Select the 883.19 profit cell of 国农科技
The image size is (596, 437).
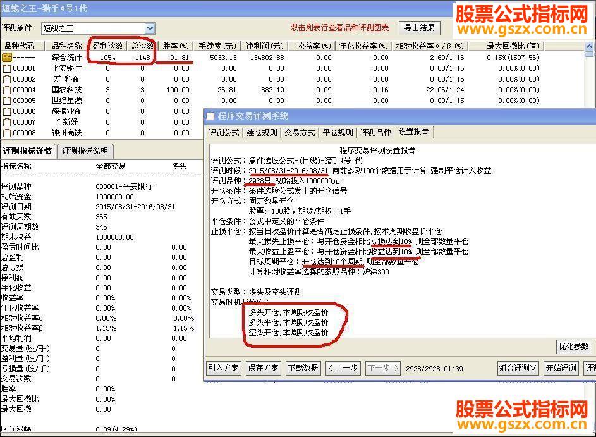272,90
